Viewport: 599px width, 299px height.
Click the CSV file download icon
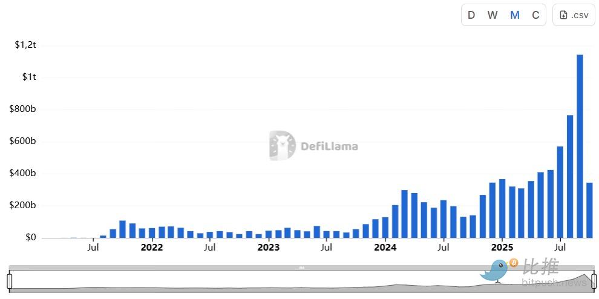click(563, 15)
